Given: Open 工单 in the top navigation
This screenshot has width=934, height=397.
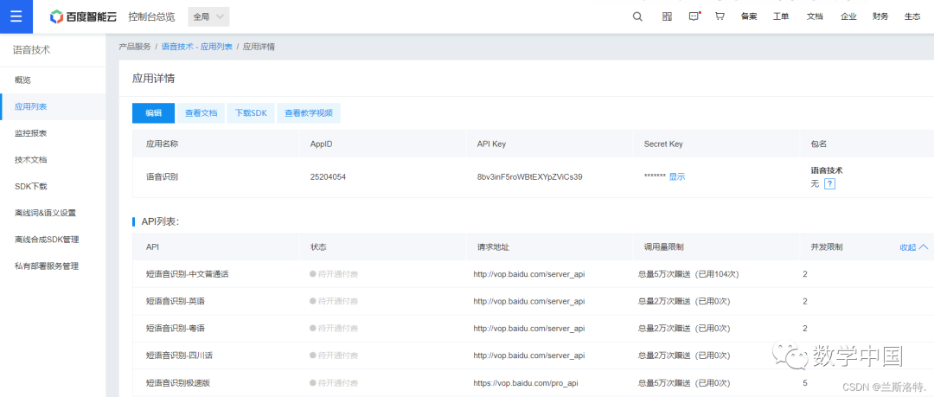Looking at the screenshot, I should tap(781, 16).
